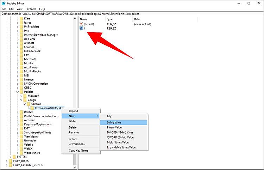Choose Key from the New submenu

124,116
